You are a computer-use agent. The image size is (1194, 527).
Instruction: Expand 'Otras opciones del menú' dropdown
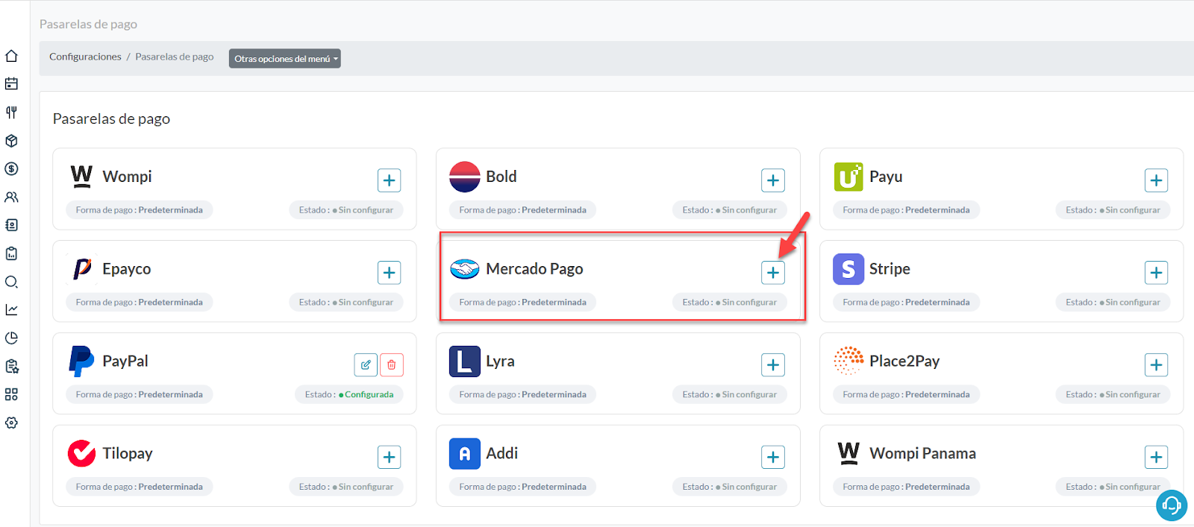pyautogui.click(x=285, y=59)
